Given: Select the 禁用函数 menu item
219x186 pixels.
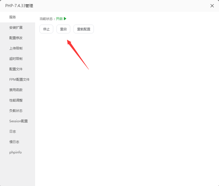Looking at the screenshot, I should (x=16, y=90).
